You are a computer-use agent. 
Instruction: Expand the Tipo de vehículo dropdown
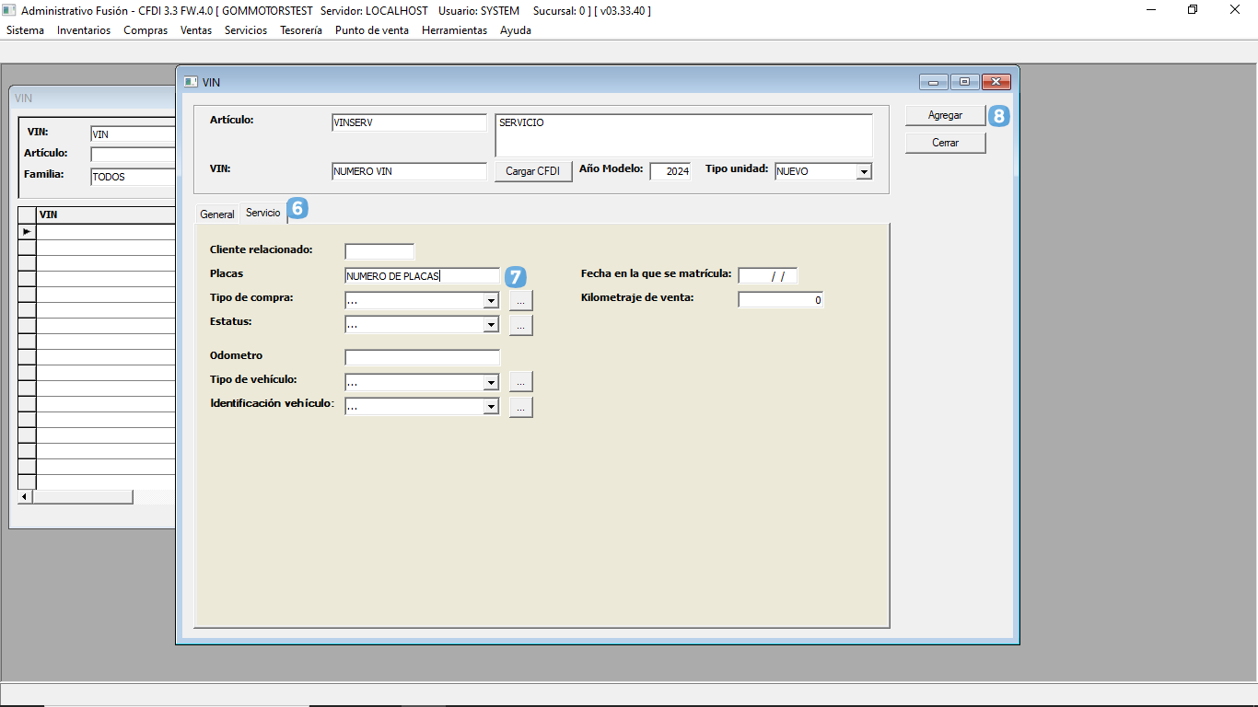click(x=491, y=381)
